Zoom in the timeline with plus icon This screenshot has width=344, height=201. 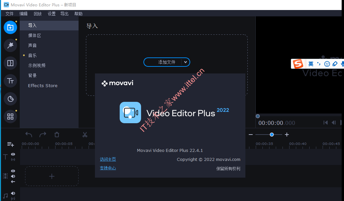[x=287, y=135]
